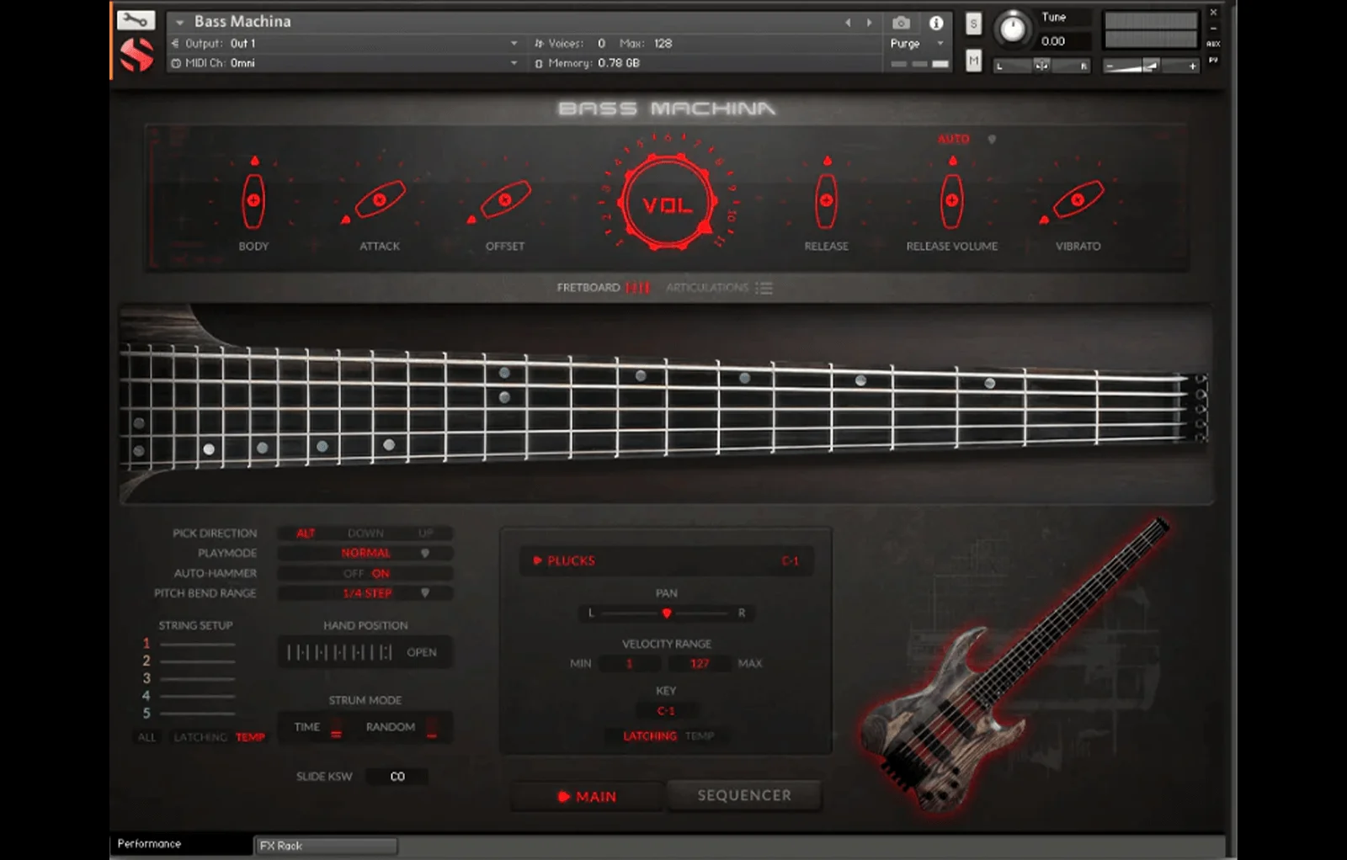Center the PAN slider in the Plucks panel

[x=668, y=613]
